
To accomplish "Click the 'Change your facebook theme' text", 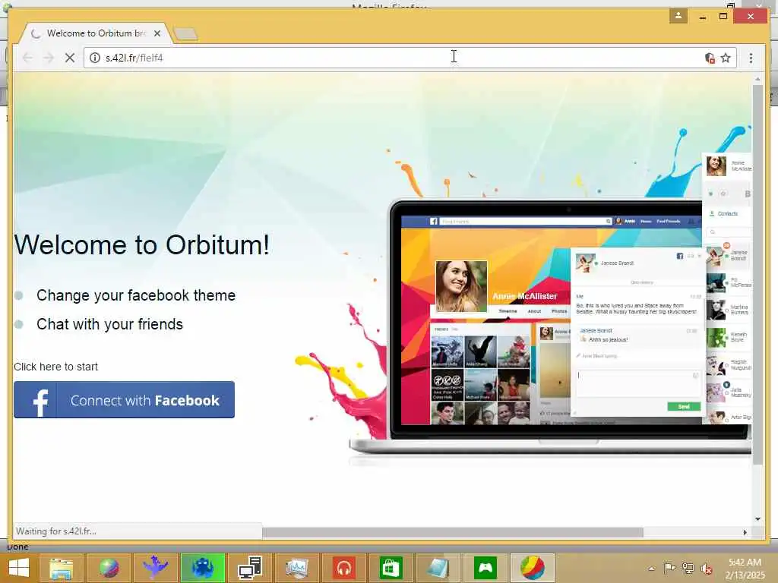I will [x=136, y=295].
